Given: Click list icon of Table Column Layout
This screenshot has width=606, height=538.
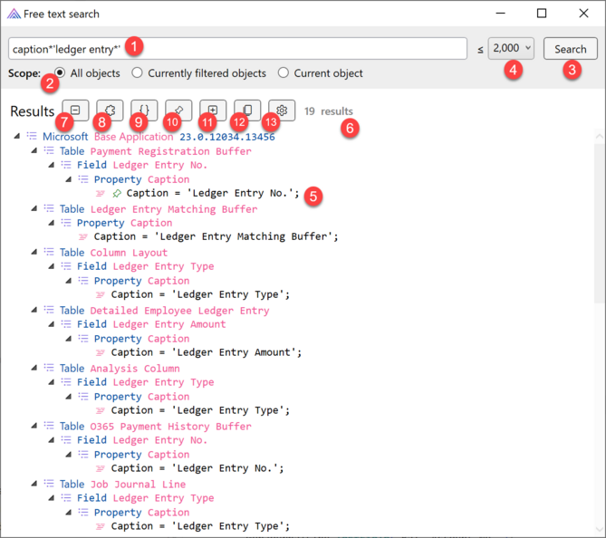Looking at the screenshot, I should pos(49,252).
